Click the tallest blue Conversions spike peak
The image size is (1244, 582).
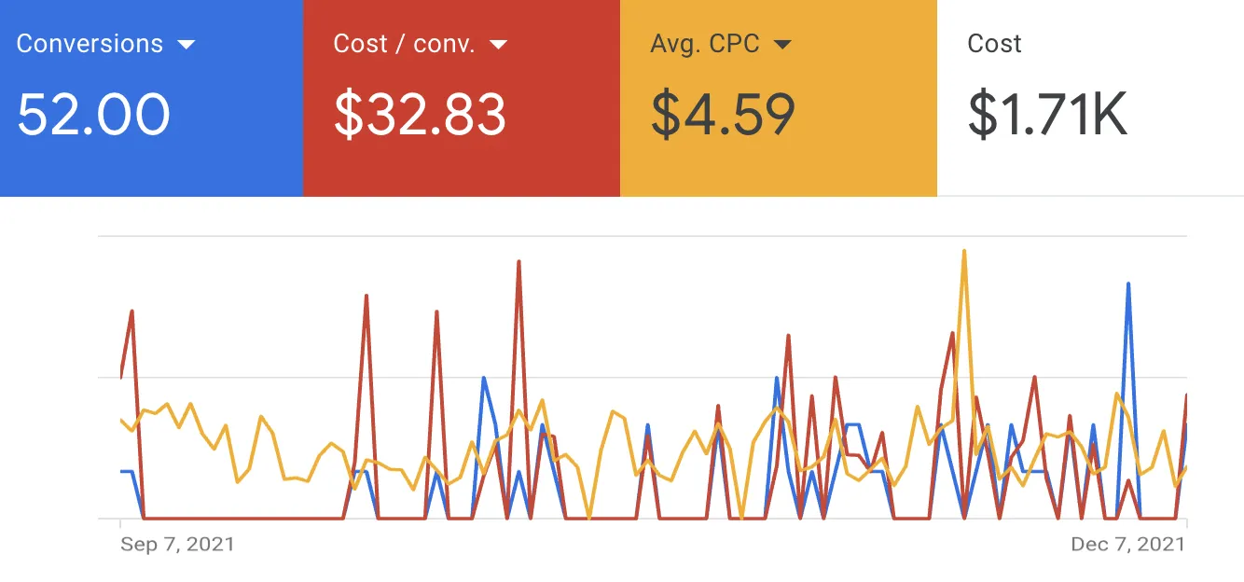pyautogui.click(x=1128, y=284)
